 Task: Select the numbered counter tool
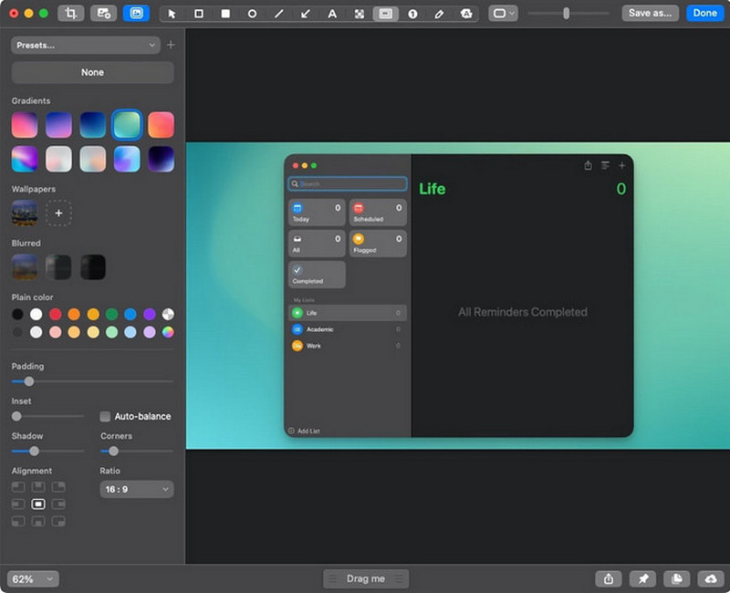pos(412,14)
